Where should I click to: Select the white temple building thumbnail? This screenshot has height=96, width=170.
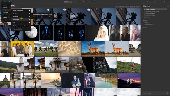click(x=57, y=65)
